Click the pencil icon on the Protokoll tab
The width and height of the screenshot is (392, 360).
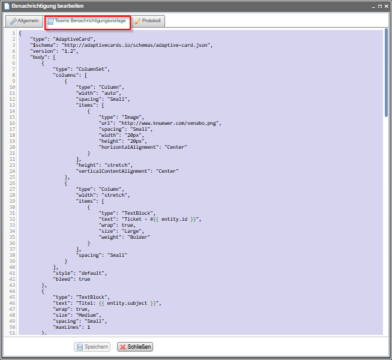pyautogui.click(x=137, y=21)
